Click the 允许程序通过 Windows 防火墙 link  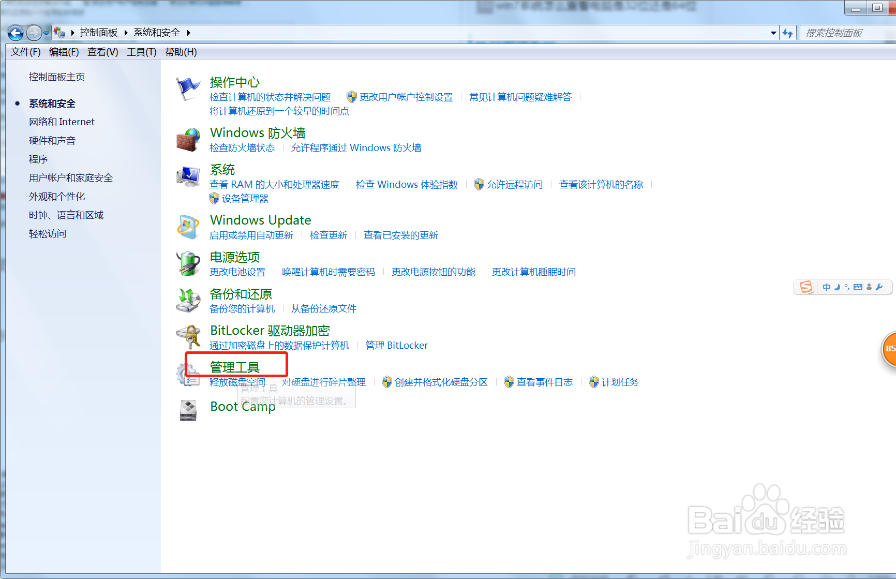tap(356, 148)
